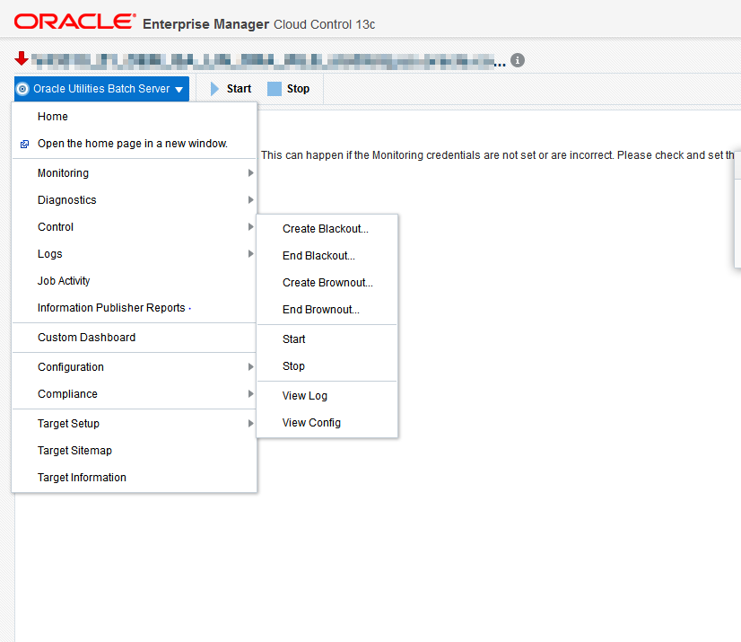
Task: Expand the Control submenu arrow
Action: (251, 227)
